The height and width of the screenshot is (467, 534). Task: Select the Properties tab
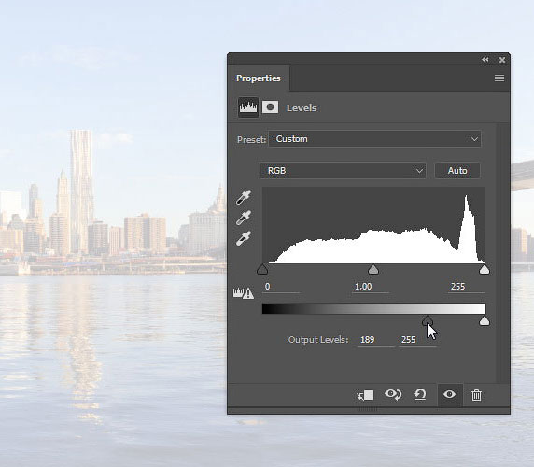click(x=259, y=78)
